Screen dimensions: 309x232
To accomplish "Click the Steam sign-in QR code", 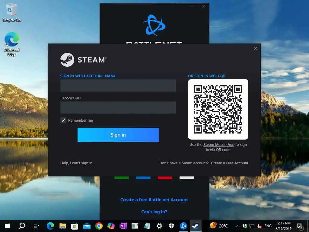I will [218, 109].
